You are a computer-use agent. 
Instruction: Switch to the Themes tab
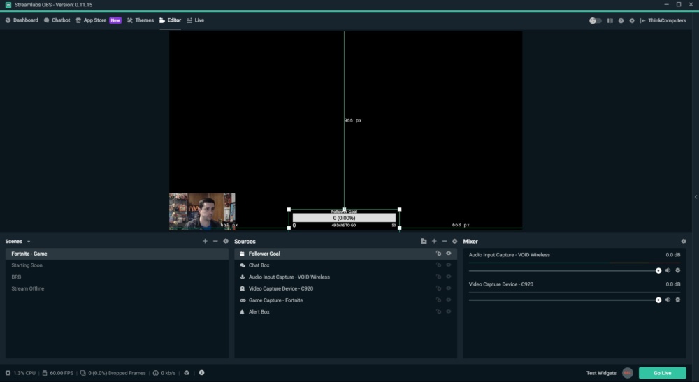[x=140, y=20]
